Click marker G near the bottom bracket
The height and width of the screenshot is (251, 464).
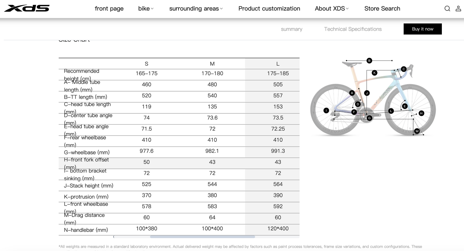[x=369, y=118]
